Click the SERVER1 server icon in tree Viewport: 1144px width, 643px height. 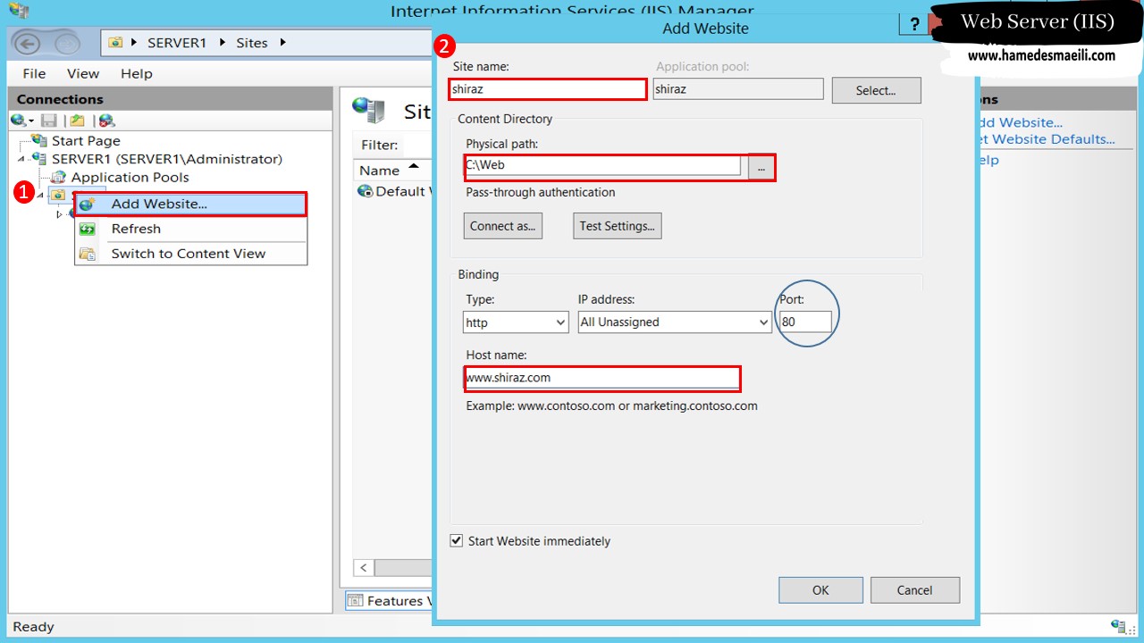(39, 159)
